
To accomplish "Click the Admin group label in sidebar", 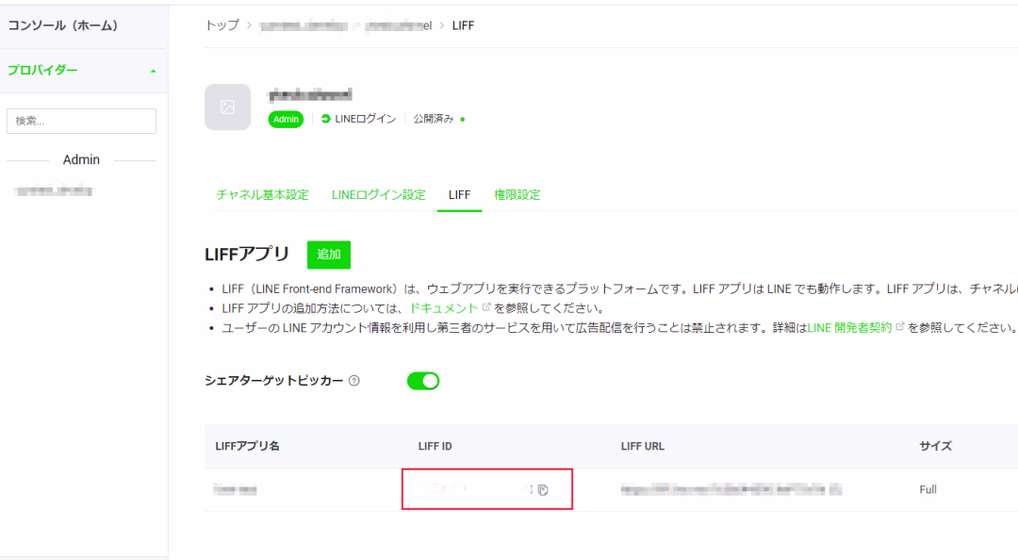I will [81, 160].
